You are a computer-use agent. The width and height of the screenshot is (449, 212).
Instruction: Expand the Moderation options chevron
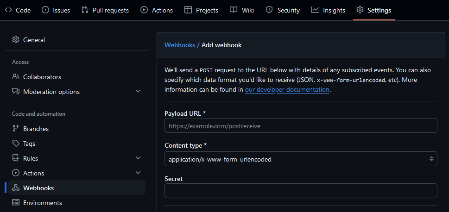[138, 92]
